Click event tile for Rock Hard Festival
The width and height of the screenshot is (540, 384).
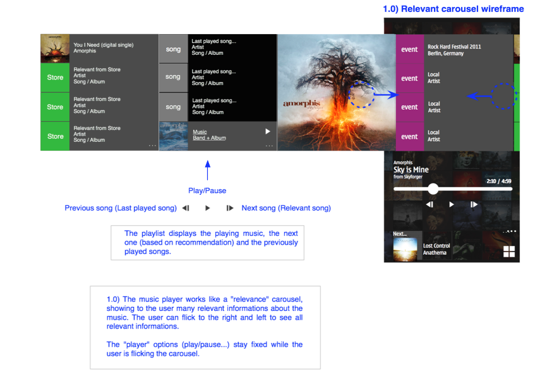409,49
